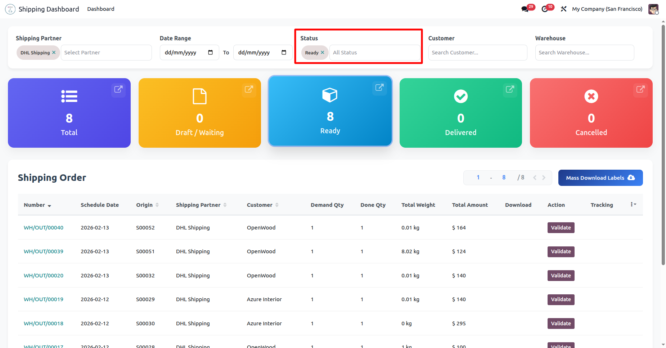The width and height of the screenshot is (666, 348).
Task: Go to next page of orders
Action: coord(544,178)
